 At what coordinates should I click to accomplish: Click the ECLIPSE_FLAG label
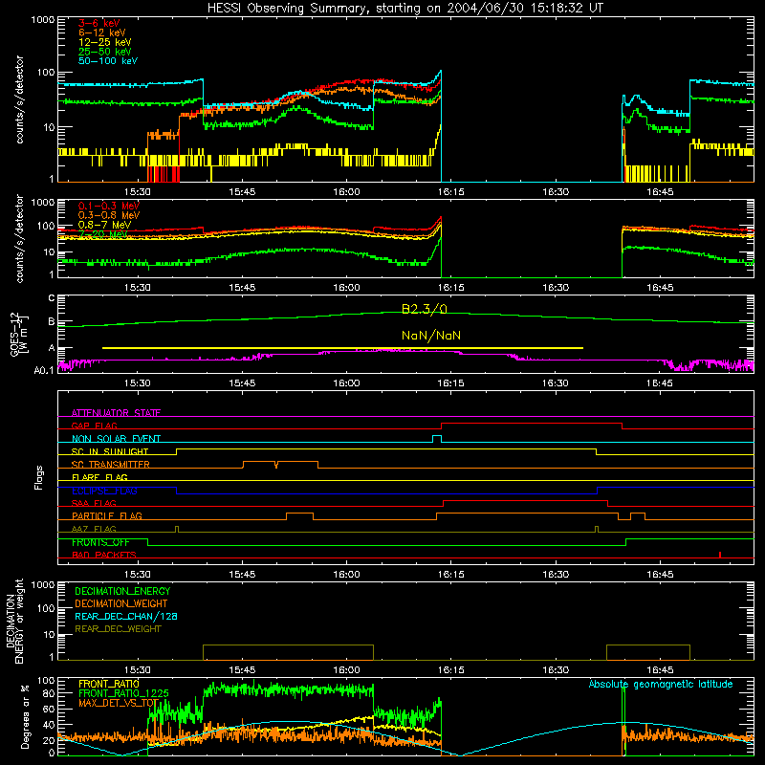104,491
